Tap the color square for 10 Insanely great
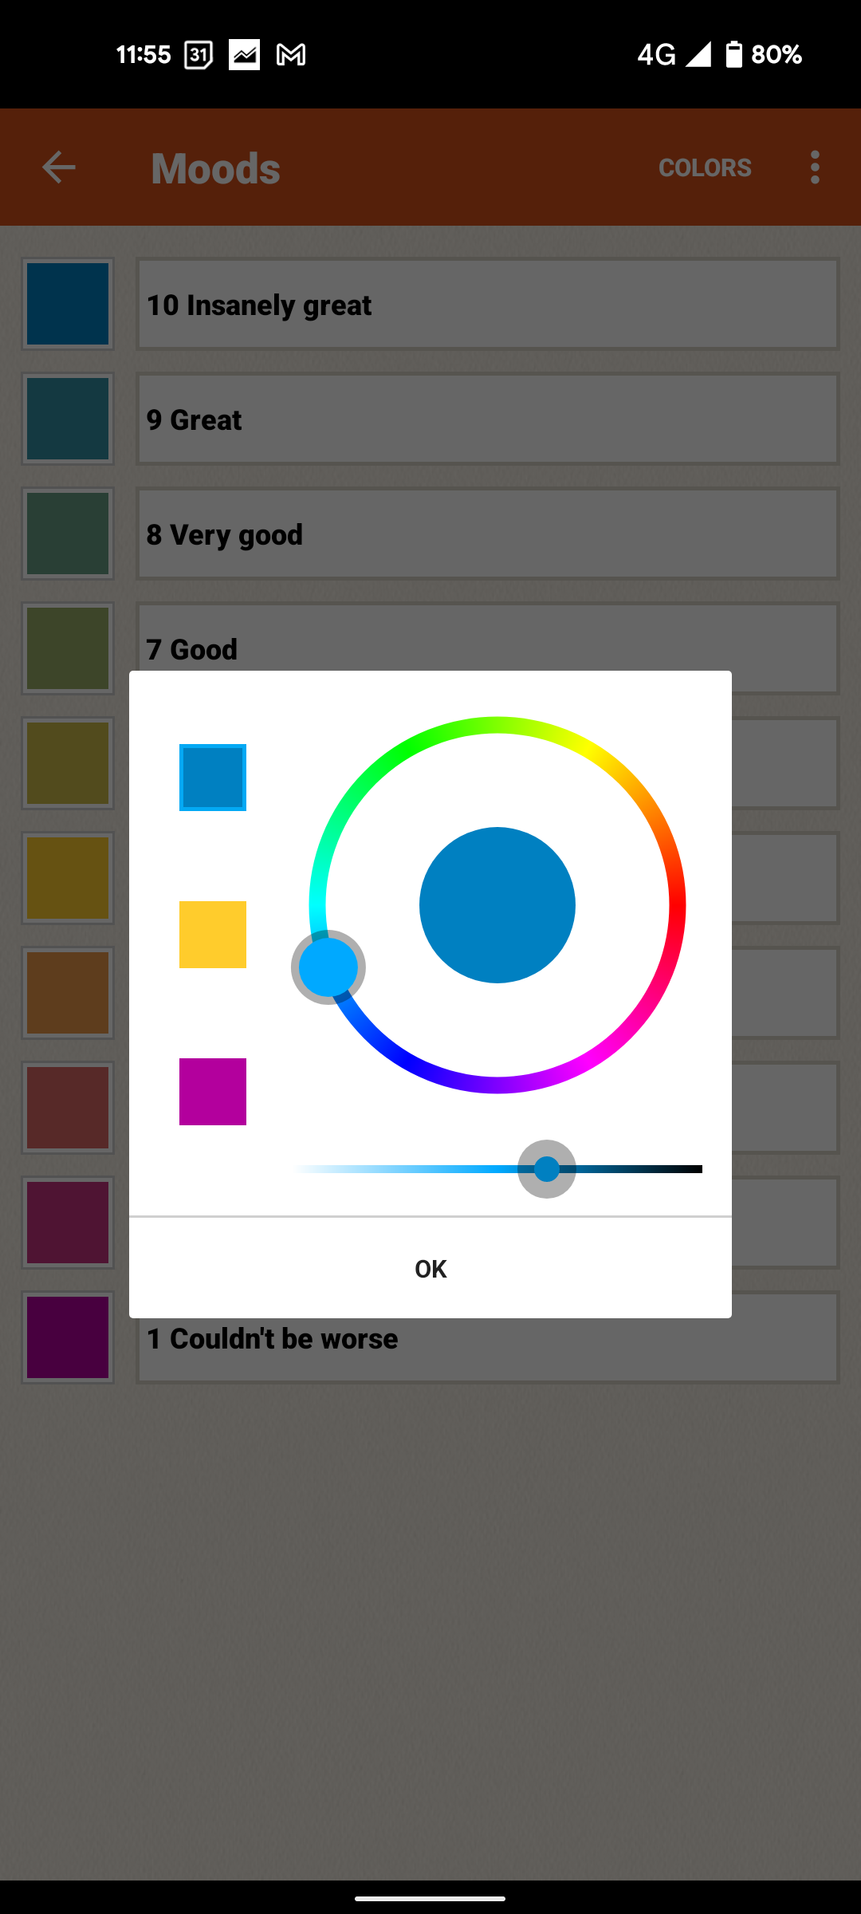Viewport: 861px width, 1914px height. click(x=68, y=304)
